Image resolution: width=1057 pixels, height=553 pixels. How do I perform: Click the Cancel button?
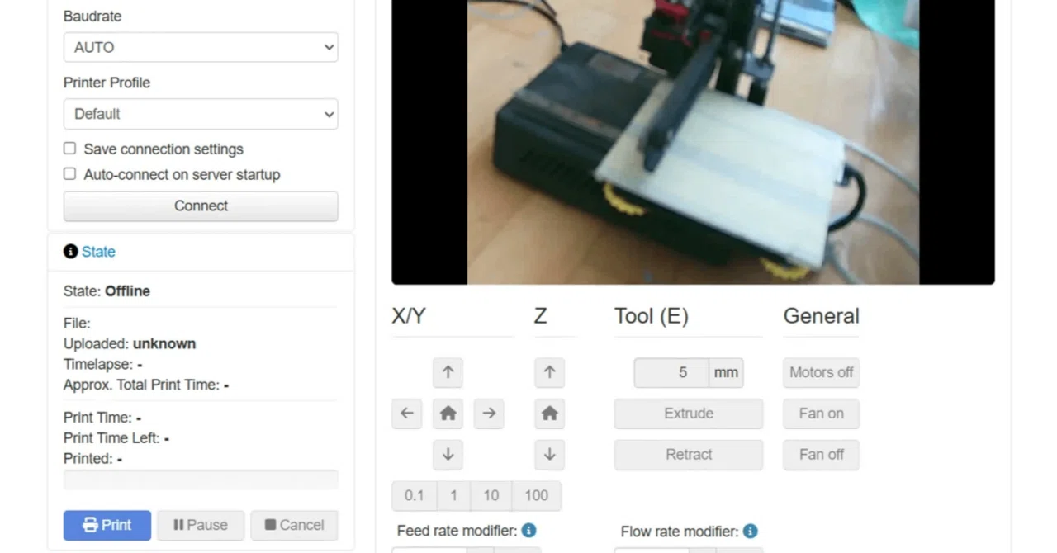[294, 525]
